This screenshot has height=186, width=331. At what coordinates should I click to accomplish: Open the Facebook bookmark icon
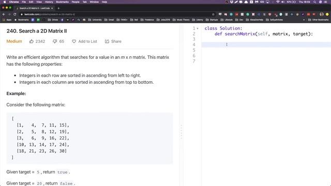click(x=62, y=20)
